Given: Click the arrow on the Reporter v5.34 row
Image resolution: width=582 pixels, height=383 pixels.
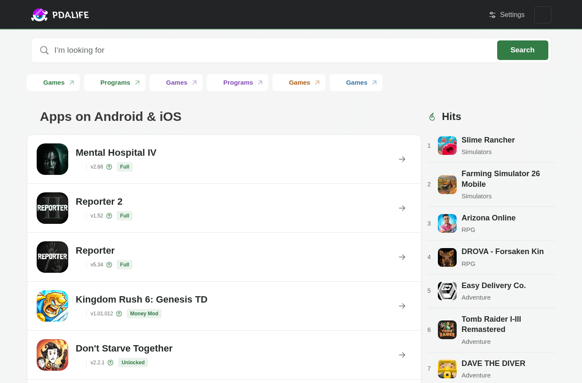Looking at the screenshot, I should (402, 257).
